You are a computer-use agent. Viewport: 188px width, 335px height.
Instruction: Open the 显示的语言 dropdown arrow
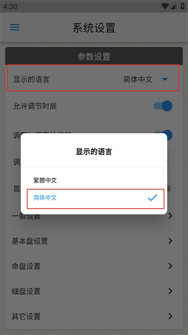[x=165, y=79]
